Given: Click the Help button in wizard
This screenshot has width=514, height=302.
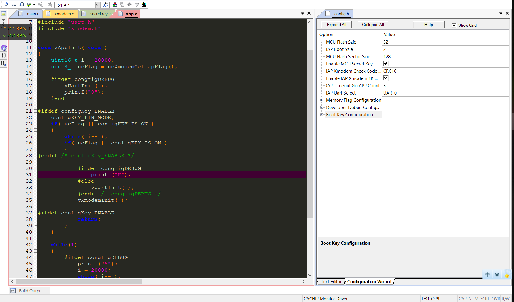Looking at the screenshot, I should pos(428,25).
